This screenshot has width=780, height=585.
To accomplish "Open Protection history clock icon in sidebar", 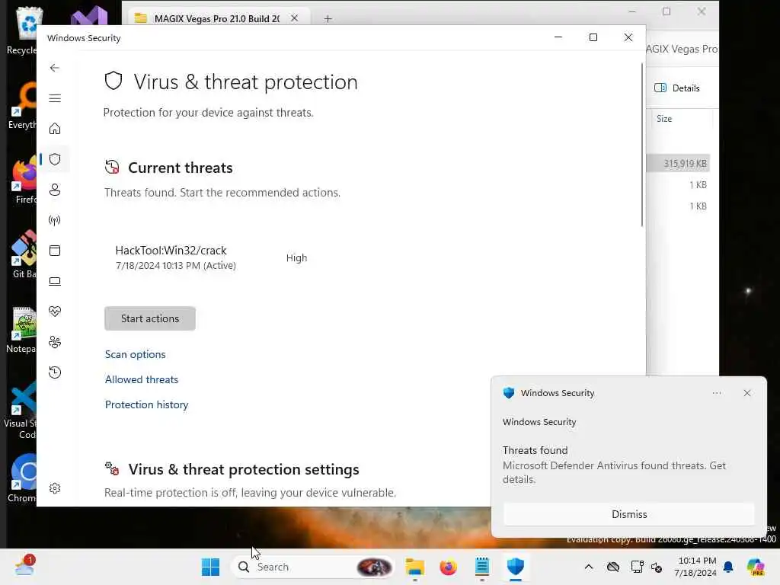I will [x=55, y=372].
